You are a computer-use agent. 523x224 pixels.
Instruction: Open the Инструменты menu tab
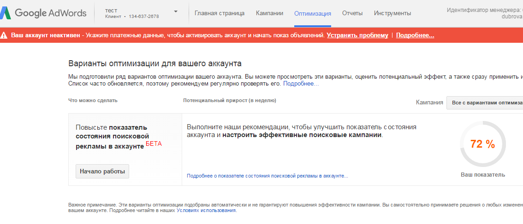[392, 13]
